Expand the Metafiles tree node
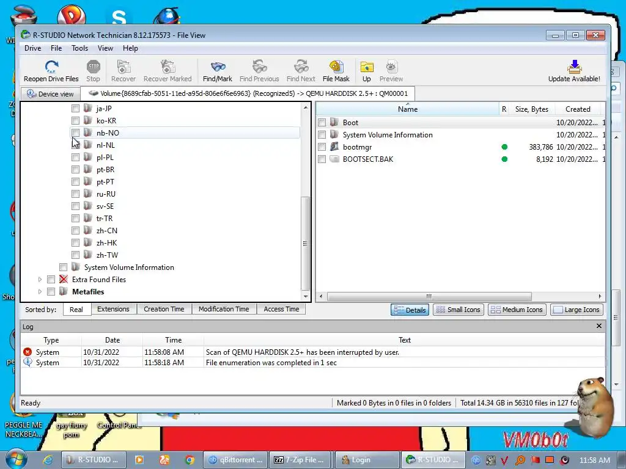Image resolution: width=626 pixels, height=469 pixels. pyautogui.click(x=40, y=291)
